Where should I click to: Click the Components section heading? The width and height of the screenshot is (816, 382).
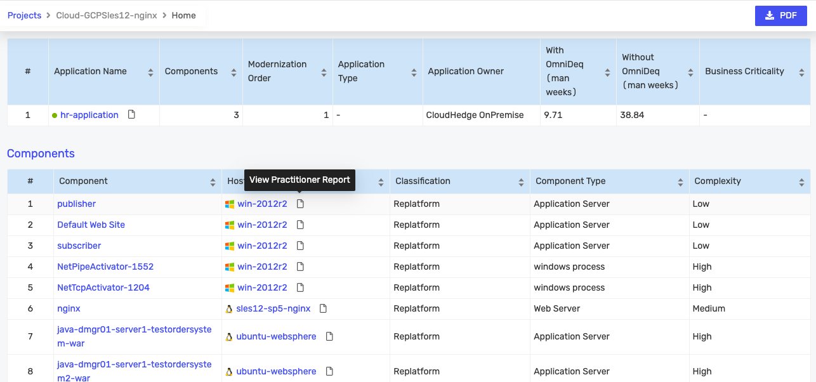click(41, 154)
